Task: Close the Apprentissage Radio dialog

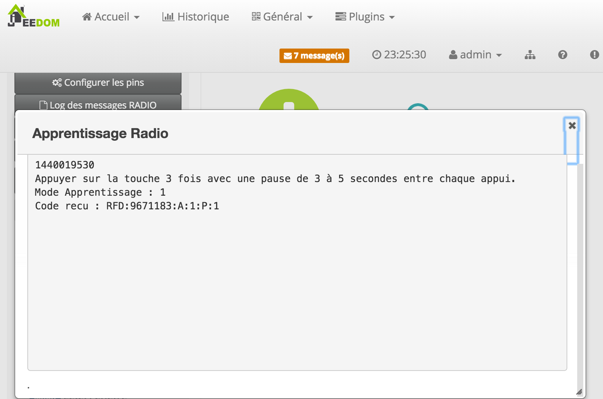Action: pos(572,126)
